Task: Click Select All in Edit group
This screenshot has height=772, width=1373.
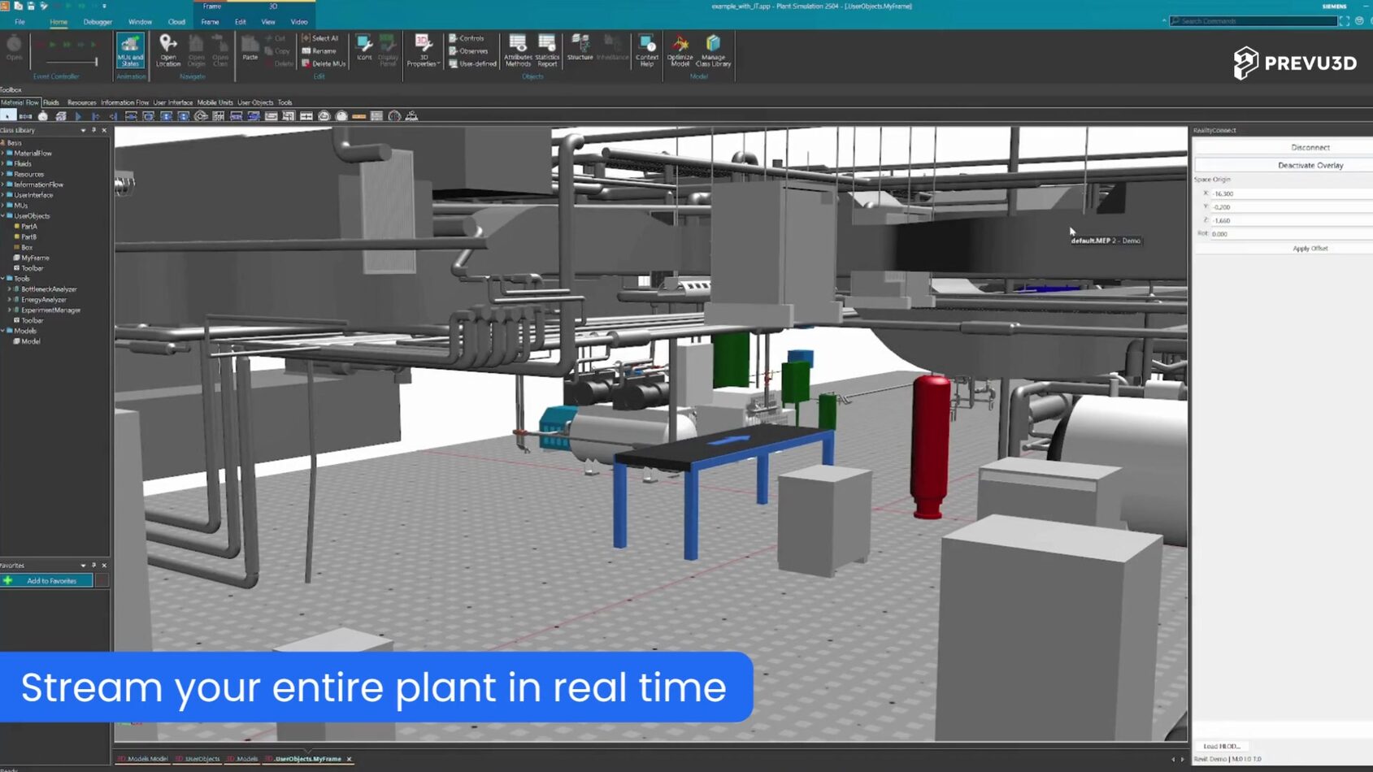Action: (320, 38)
